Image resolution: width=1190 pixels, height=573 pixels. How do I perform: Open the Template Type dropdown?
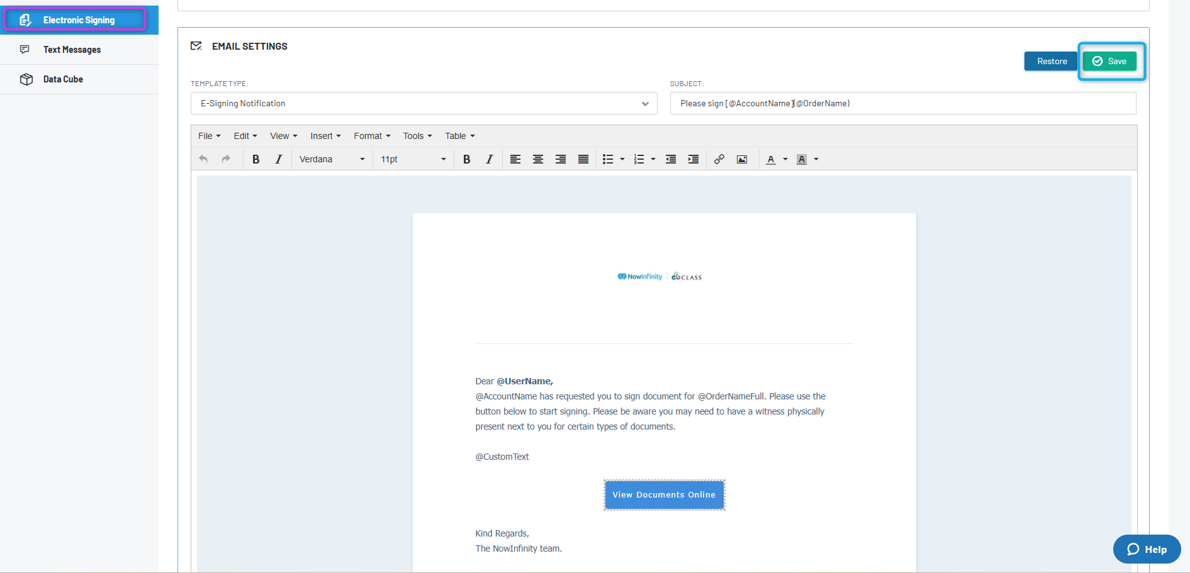(x=424, y=103)
